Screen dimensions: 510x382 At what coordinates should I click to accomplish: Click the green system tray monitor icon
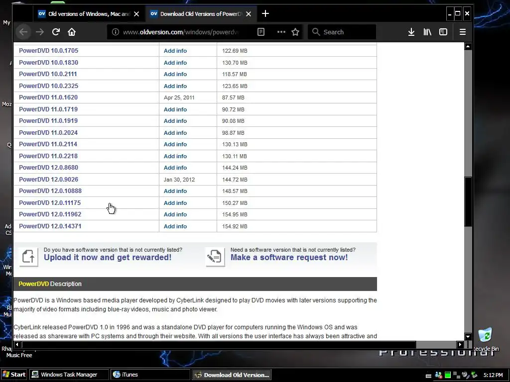(448, 375)
